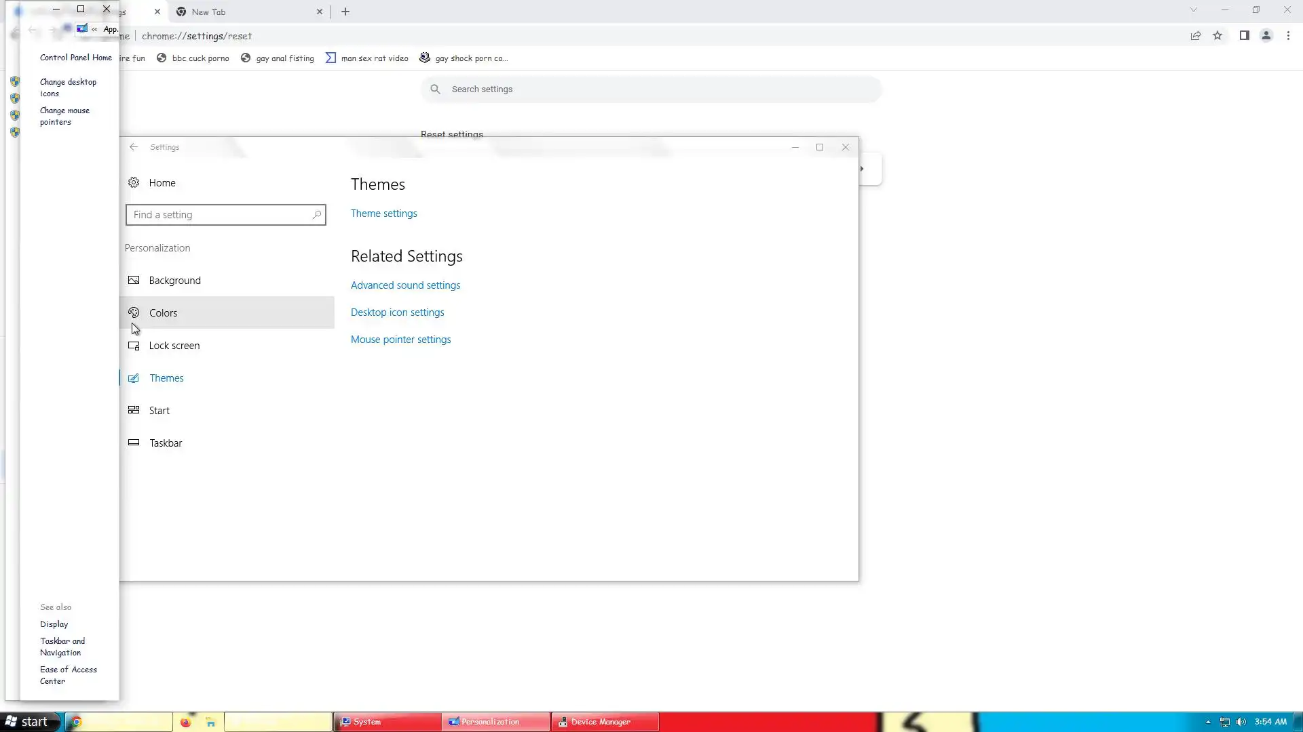Click the Chrome share icon
1303x732 pixels.
pyautogui.click(x=1196, y=36)
